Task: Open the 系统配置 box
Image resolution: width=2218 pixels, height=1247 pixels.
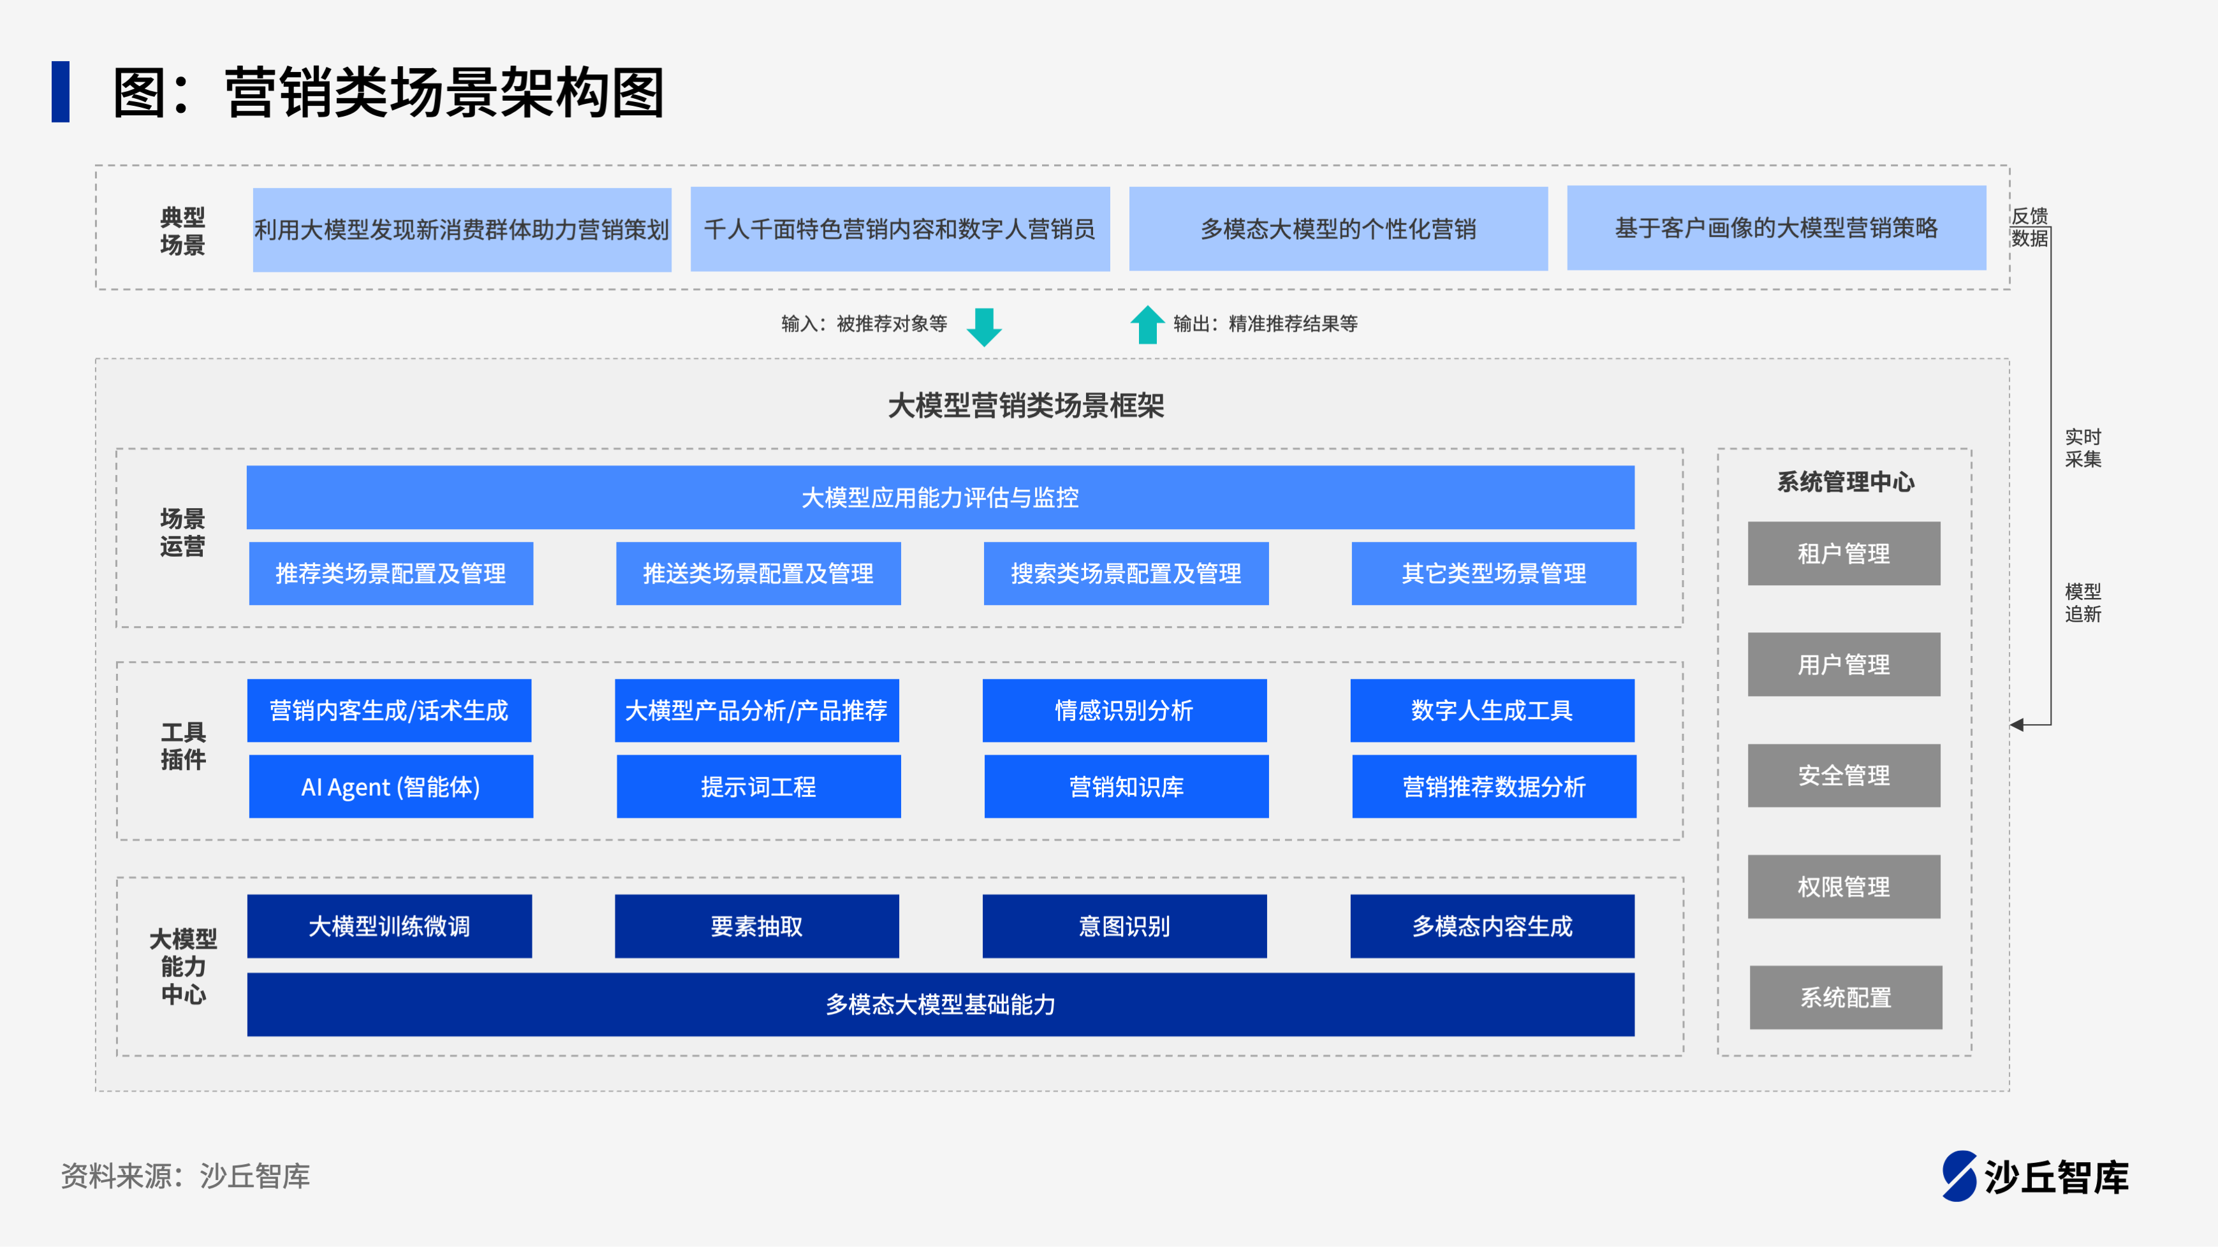Action: click(1845, 998)
